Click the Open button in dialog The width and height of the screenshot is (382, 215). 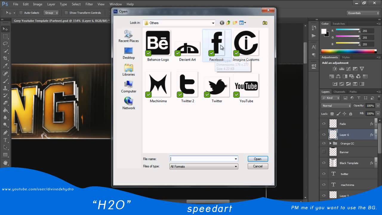tap(258, 159)
